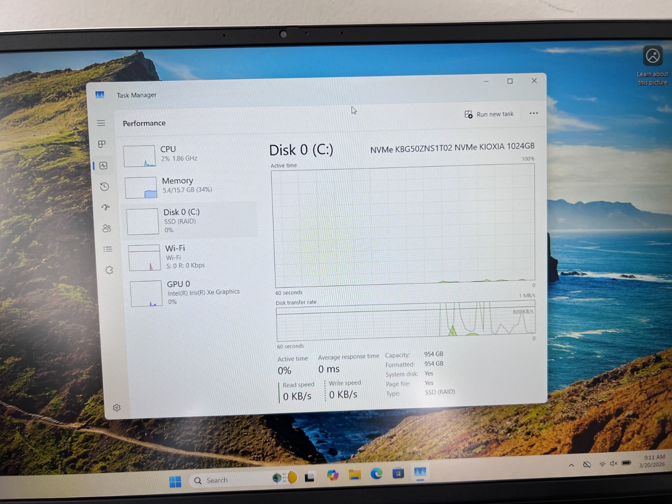Open File Explorer from the taskbar
This screenshot has height=504, width=672.
[355, 475]
